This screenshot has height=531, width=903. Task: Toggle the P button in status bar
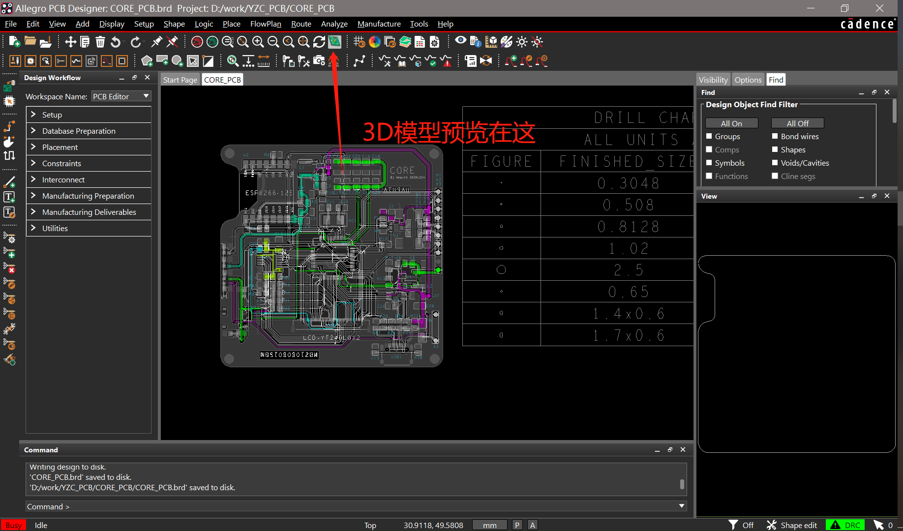pyautogui.click(x=517, y=525)
